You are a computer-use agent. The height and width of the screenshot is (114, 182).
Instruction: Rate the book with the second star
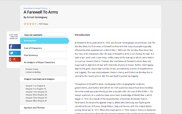(28, 24)
